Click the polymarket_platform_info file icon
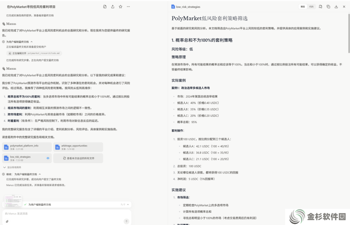The width and height of the screenshot is (350, 225). (6, 147)
